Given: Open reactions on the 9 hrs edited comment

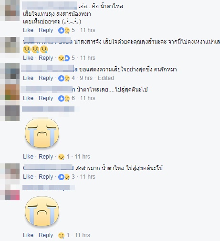Looking at the screenshot, I should [64, 78].
